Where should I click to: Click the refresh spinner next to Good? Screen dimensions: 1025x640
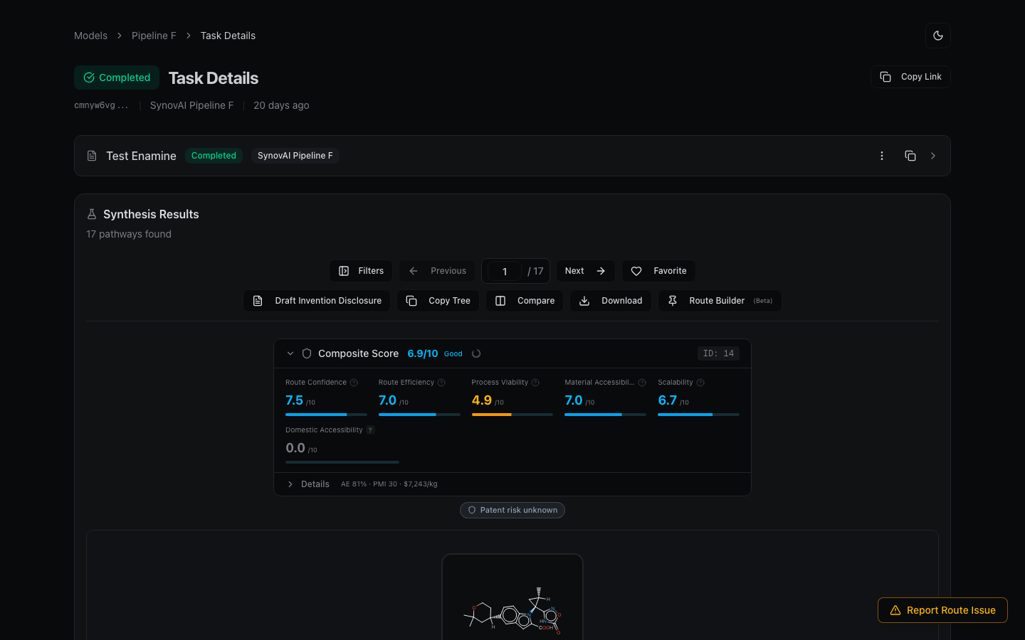pos(476,353)
